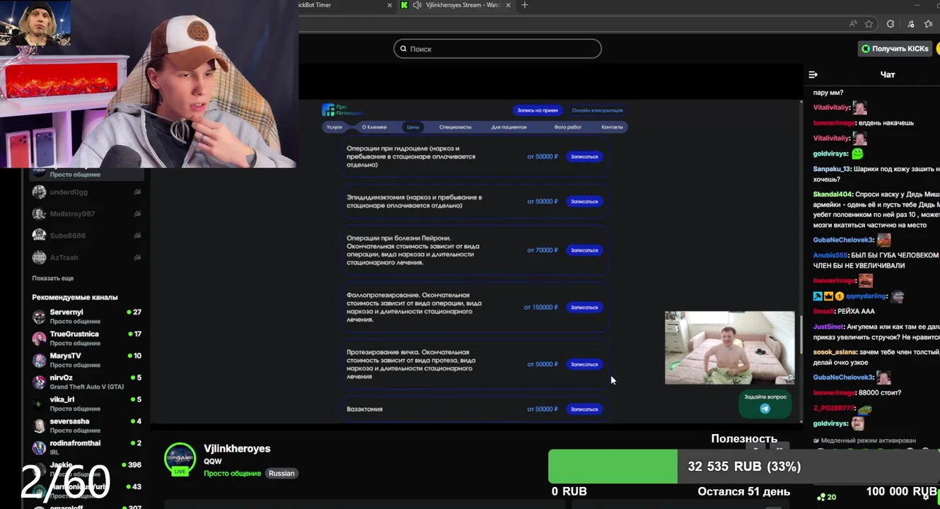Click the Vjlinkheroyes channel name
940x509 pixels.
(x=237, y=449)
